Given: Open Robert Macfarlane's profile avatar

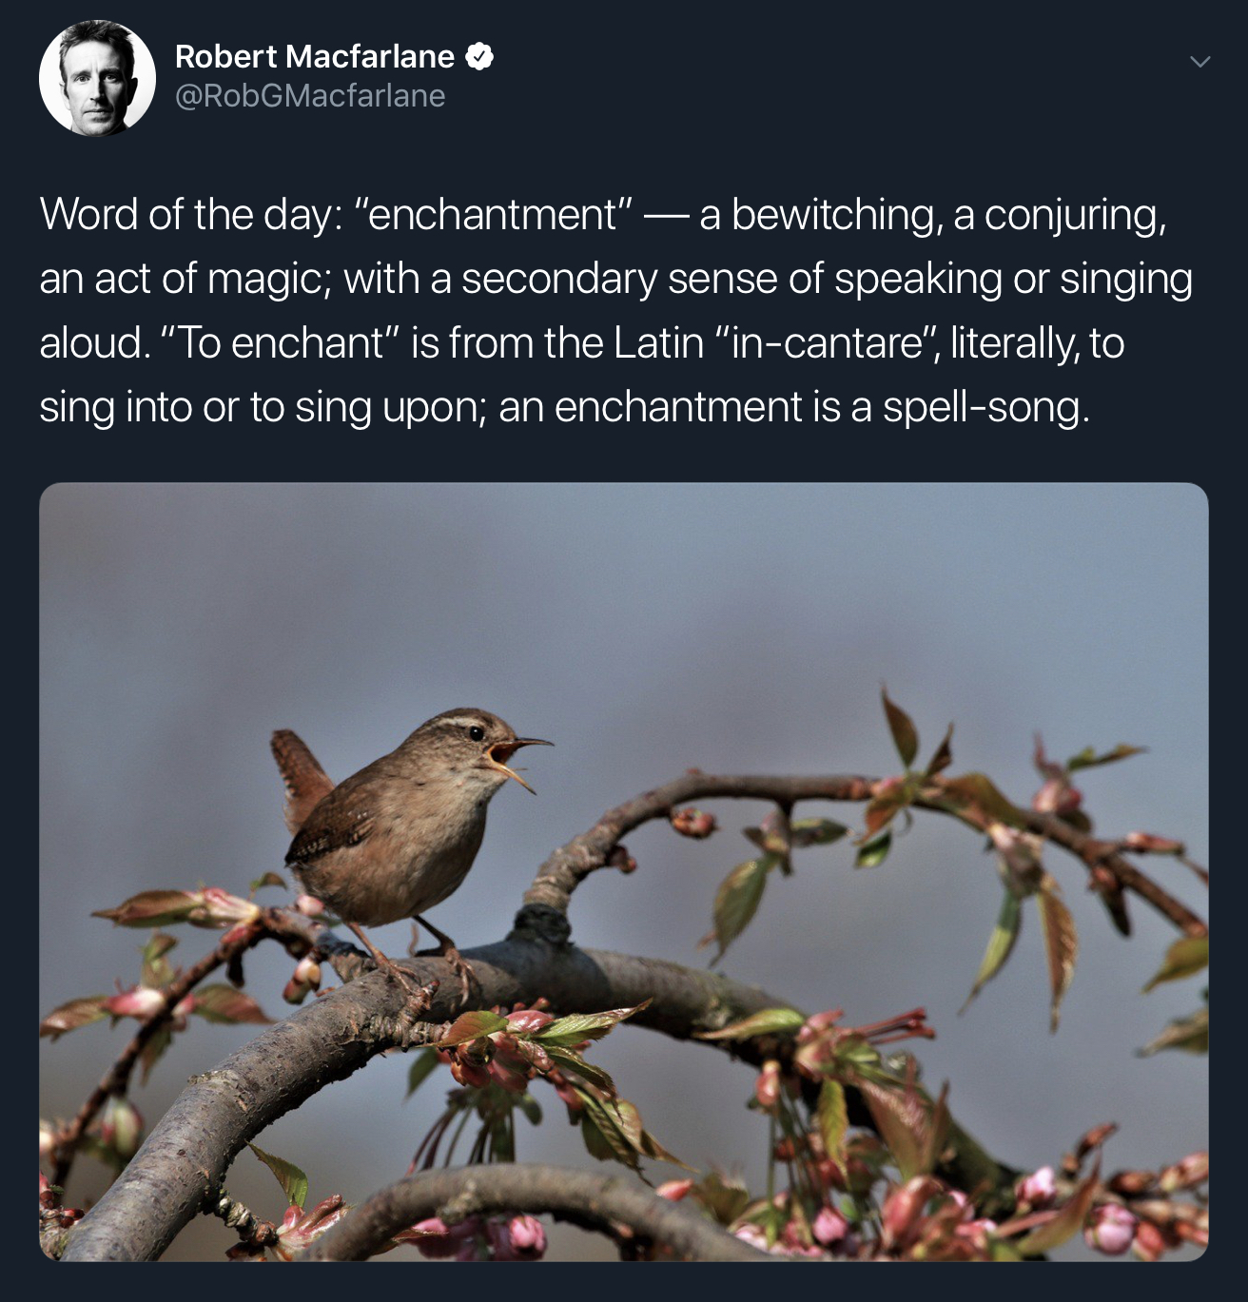Looking at the screenshot, I should point(97,78).
